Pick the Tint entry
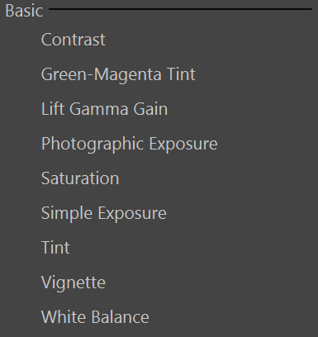 (x=55, y=248)
